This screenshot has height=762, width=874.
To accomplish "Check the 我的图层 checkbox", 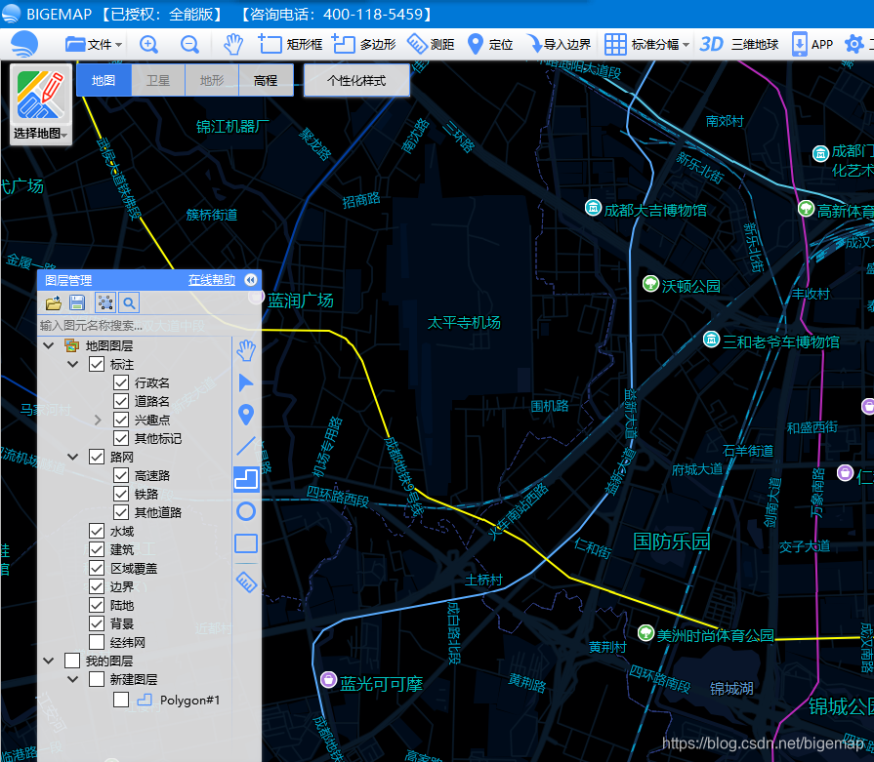I will [x=72, y=661].
